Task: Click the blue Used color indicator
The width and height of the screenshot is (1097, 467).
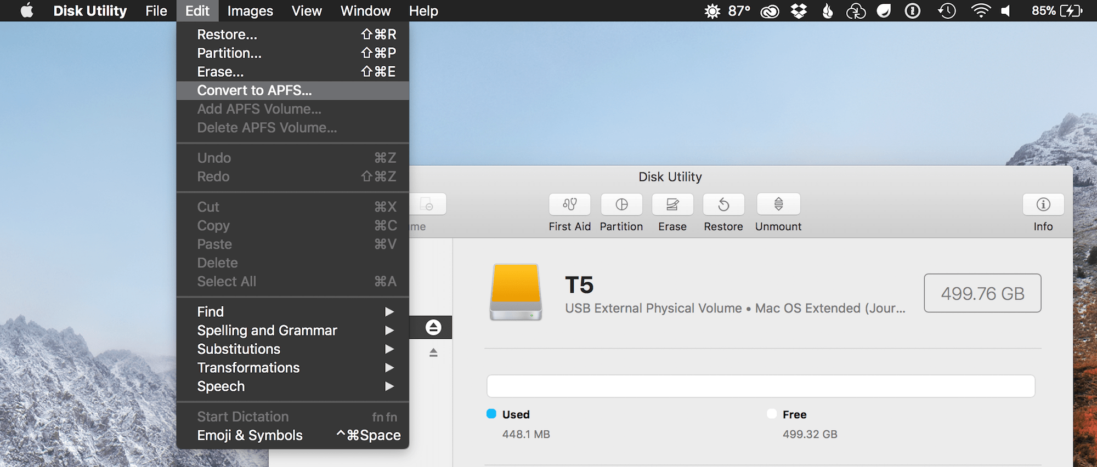Action: (x=491, y=414)
